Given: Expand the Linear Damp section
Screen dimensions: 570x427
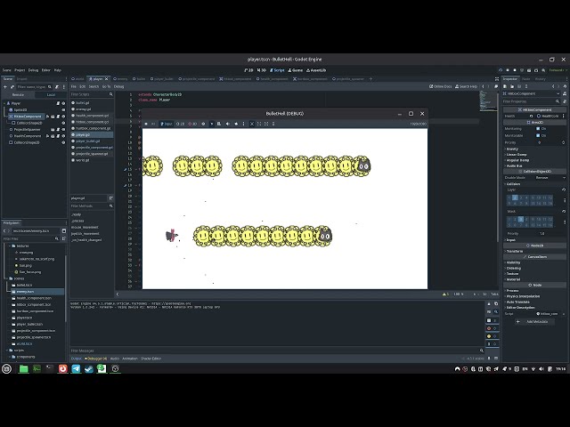Looking at the screenshot, I should (517, 155).
